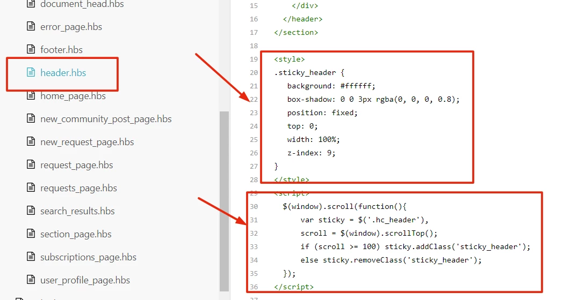Open search_results.hbs file
The height and width of the screenshot is (300, 571).
[x=77, y=211]
